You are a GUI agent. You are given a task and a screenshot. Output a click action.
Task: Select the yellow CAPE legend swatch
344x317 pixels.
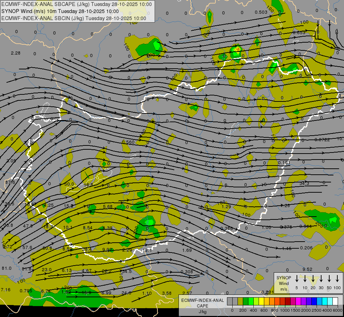261,301
